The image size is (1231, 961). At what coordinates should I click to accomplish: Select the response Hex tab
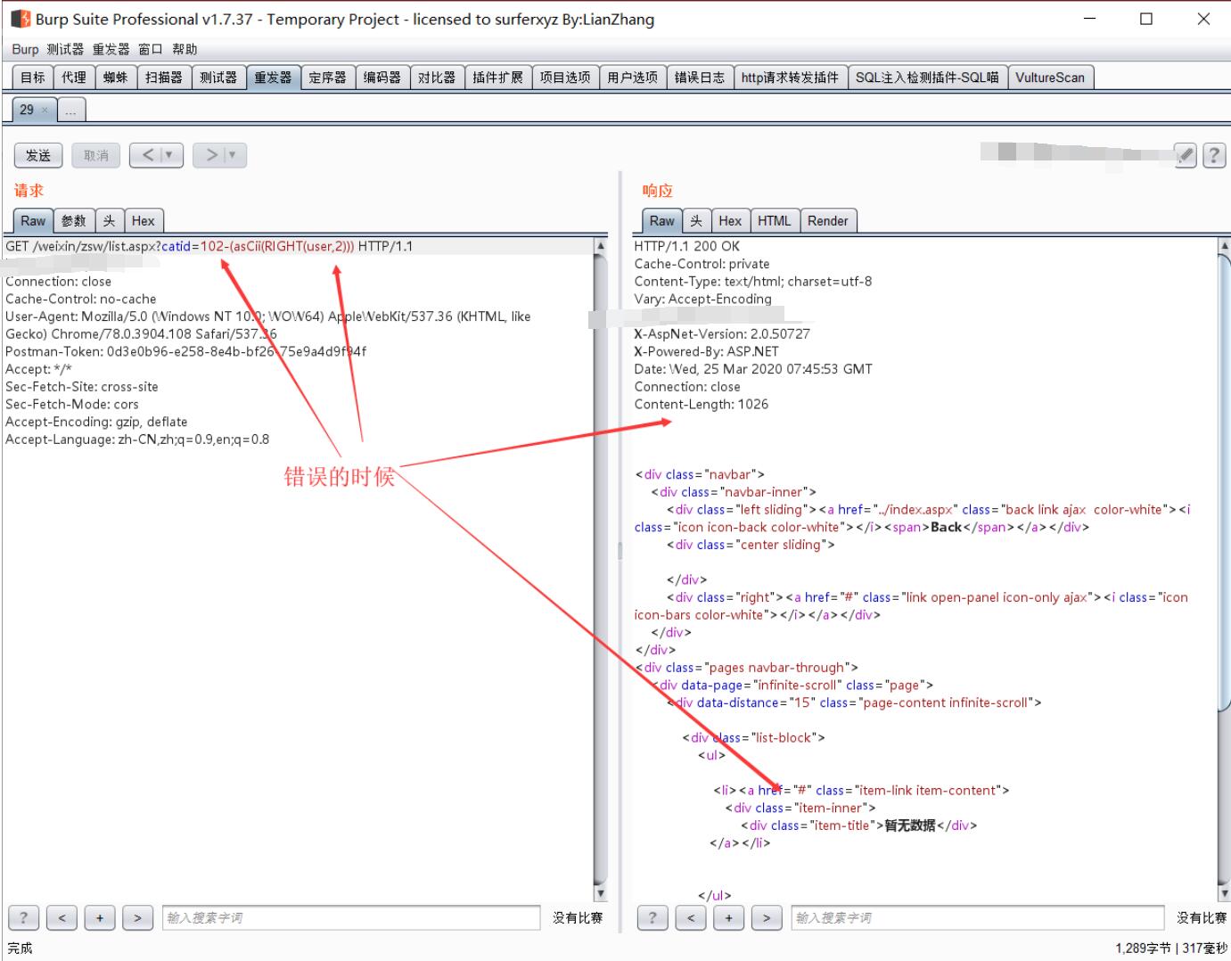(730, 221)
